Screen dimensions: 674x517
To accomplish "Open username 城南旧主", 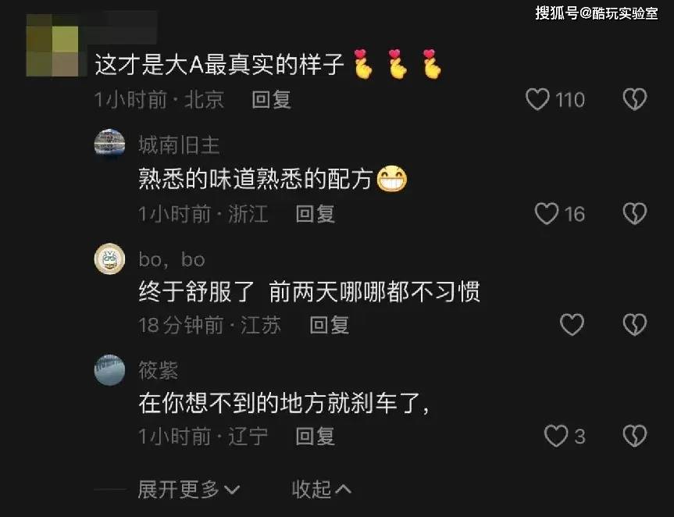I will [x=180, y=144].
